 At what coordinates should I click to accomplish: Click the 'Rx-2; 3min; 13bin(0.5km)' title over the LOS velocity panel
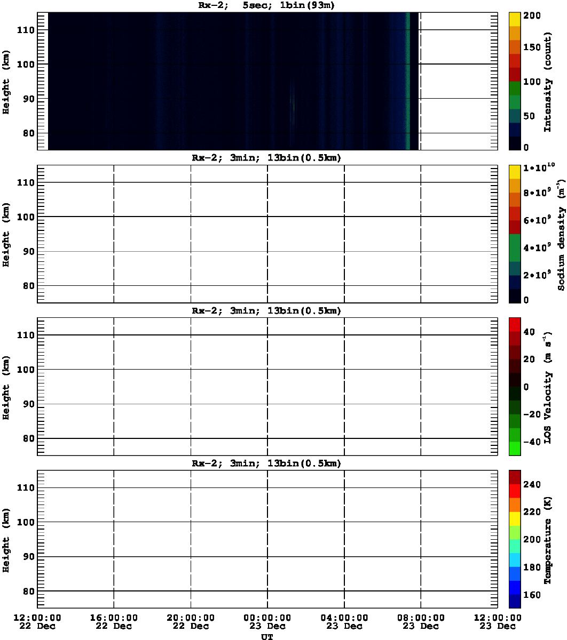pos(266,310)
